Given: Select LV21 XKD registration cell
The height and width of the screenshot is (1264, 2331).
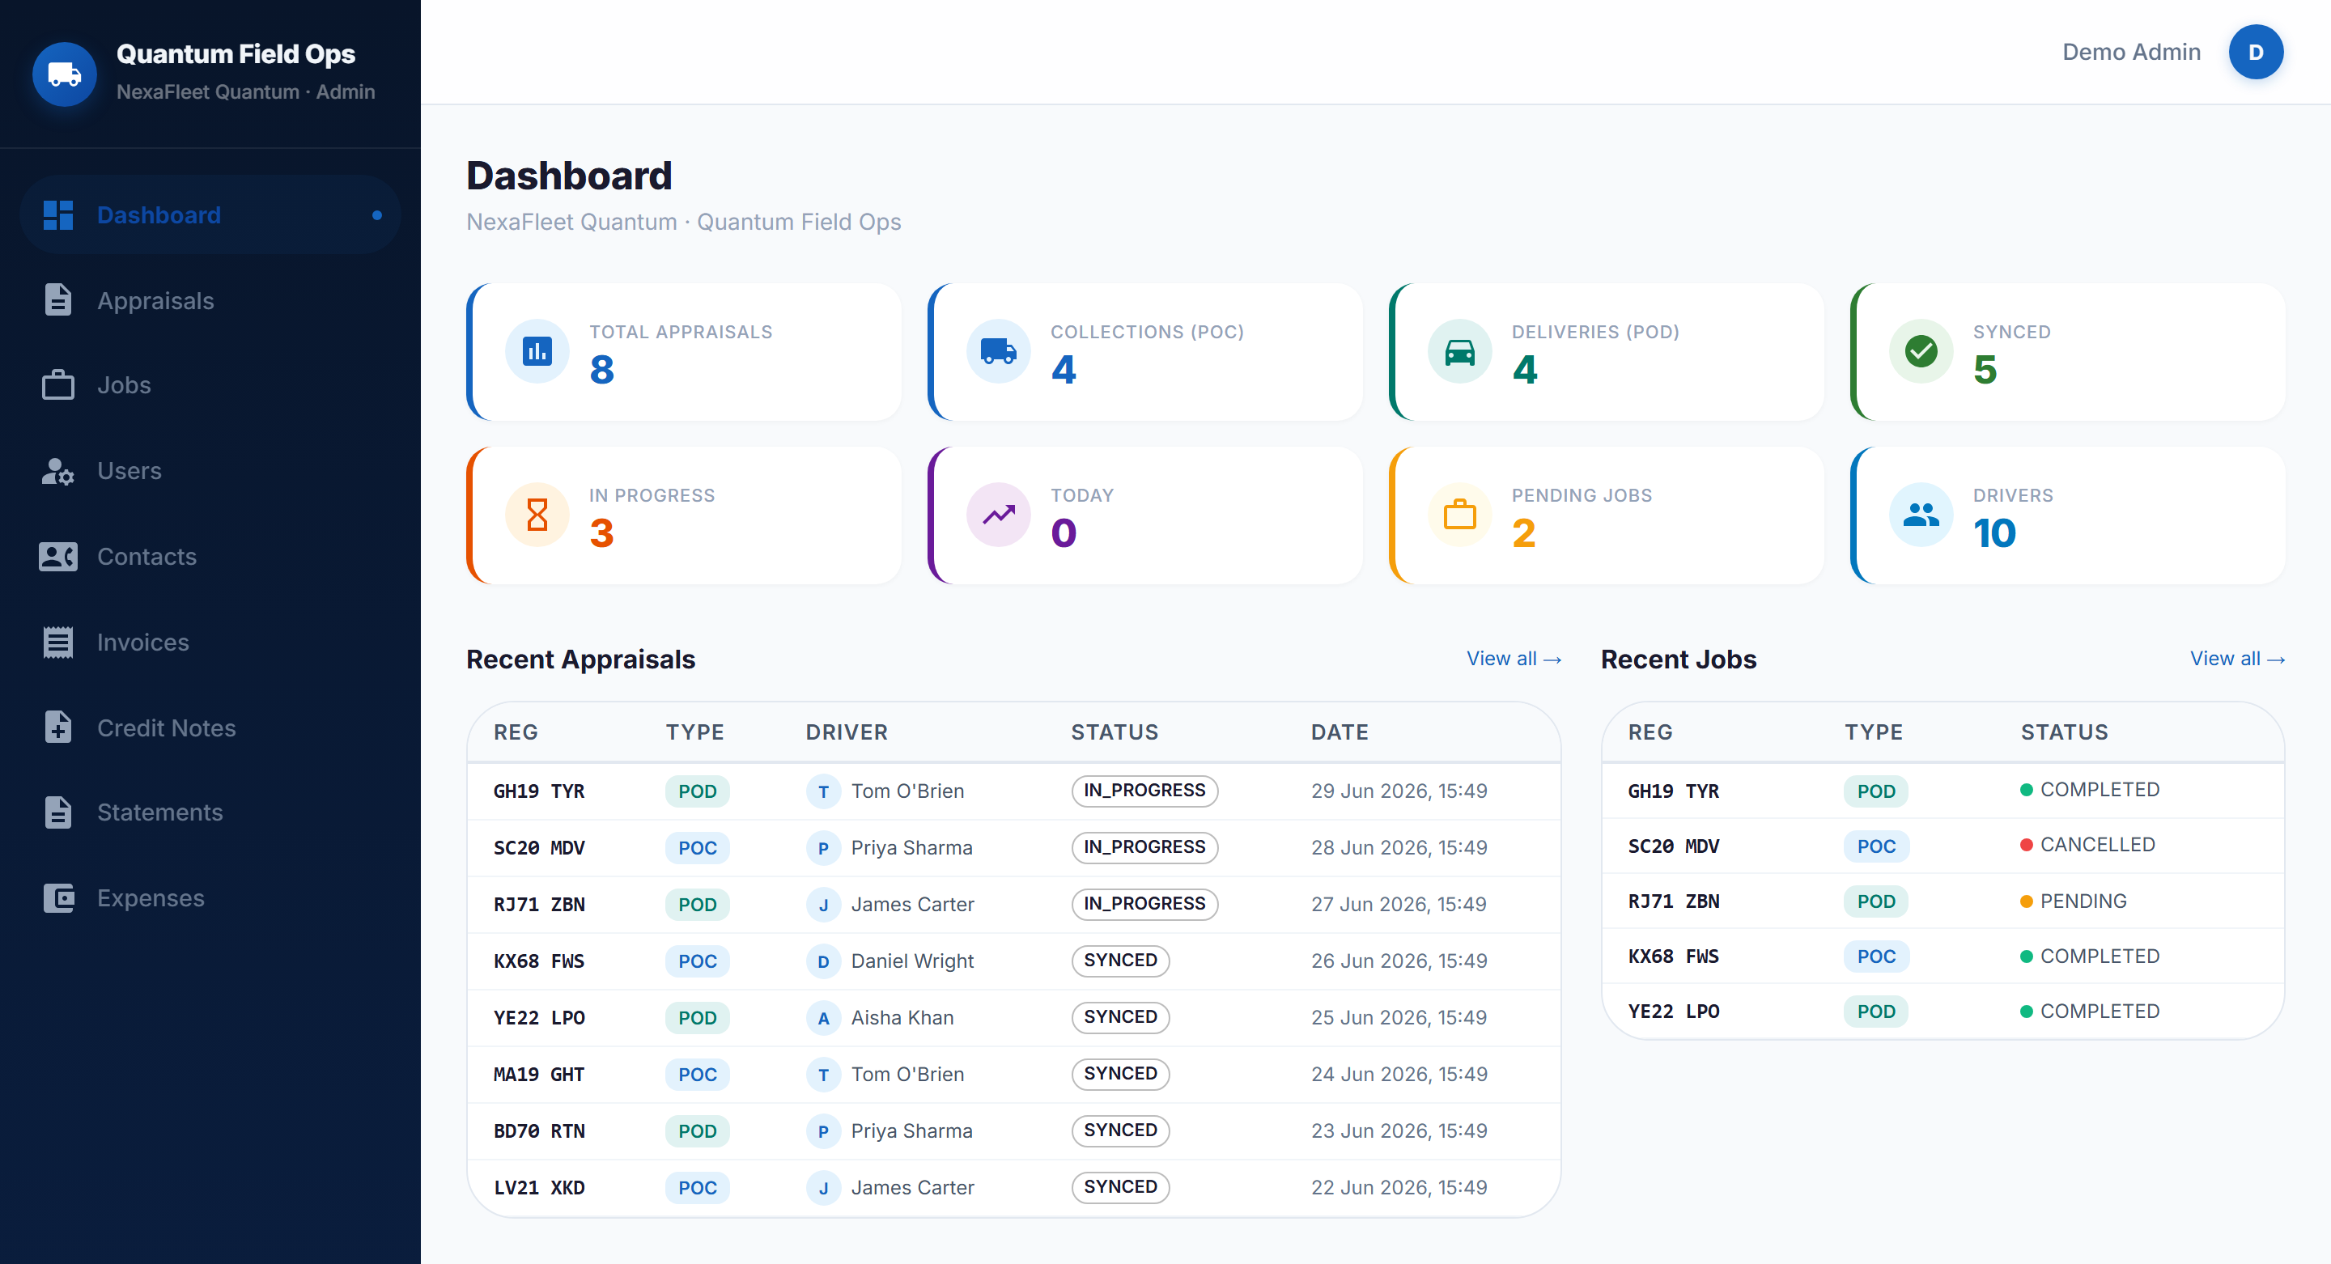Looking at the screenshot, I should tap(538, 1188).
